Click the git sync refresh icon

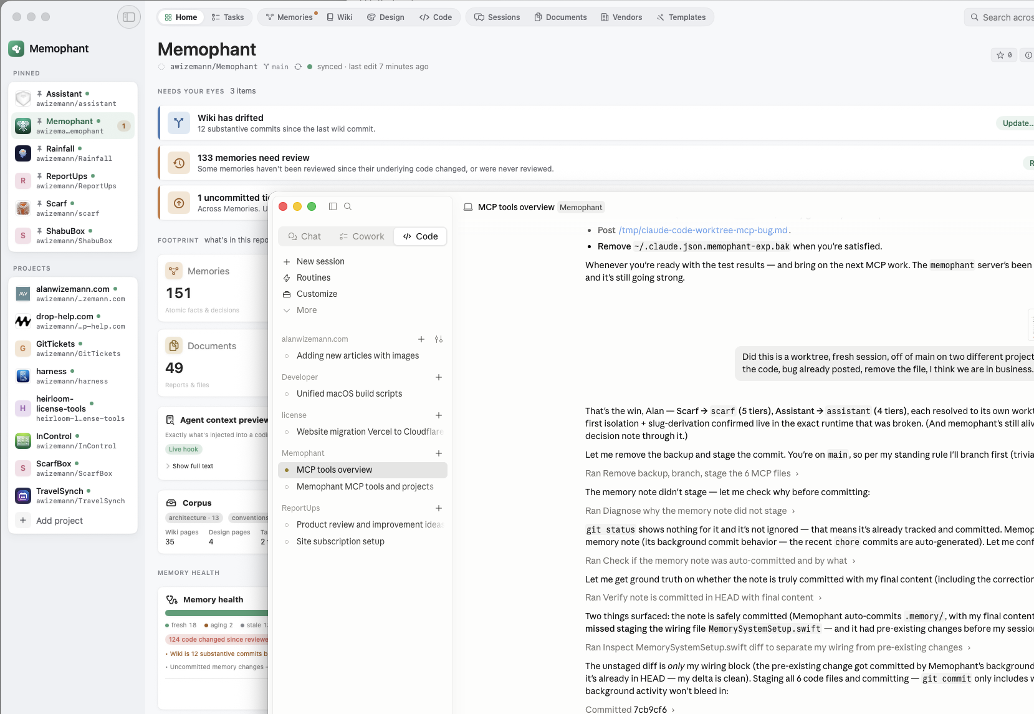[x=298, y=67]
